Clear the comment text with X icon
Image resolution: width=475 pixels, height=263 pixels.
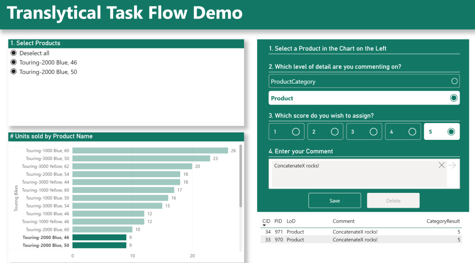tap(442, 165)
